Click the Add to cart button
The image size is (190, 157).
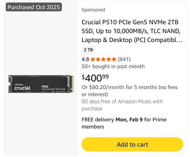coord(132,144)
